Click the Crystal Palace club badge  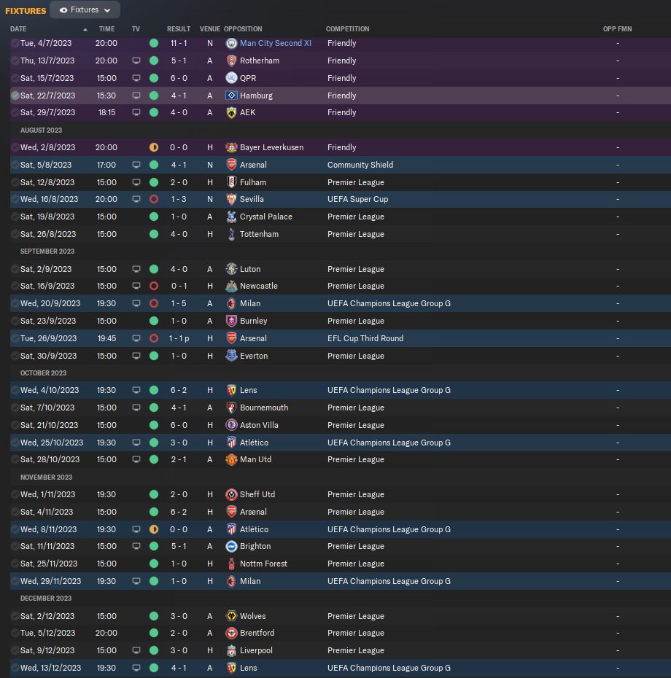(231, 217)
